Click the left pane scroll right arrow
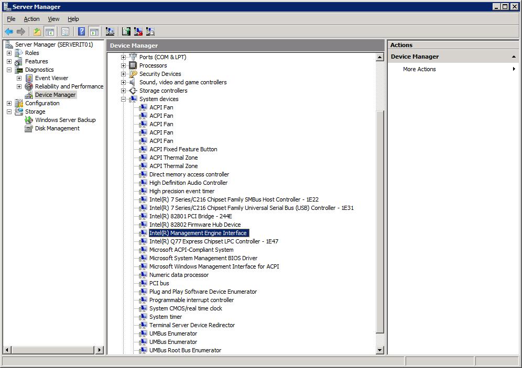 point(99,350)
